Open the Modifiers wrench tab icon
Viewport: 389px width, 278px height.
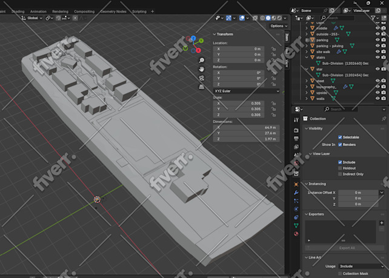pos(296,193)
